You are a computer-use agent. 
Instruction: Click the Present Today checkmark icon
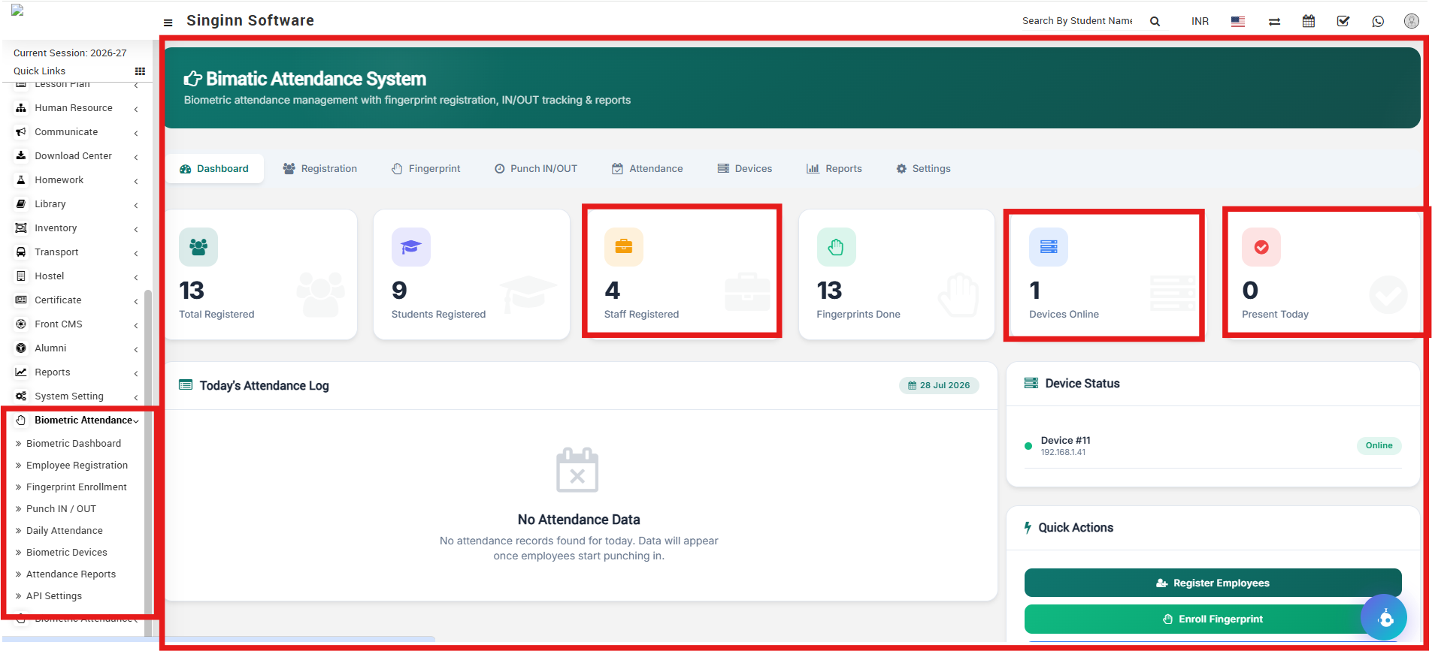tap(1261, 247)
